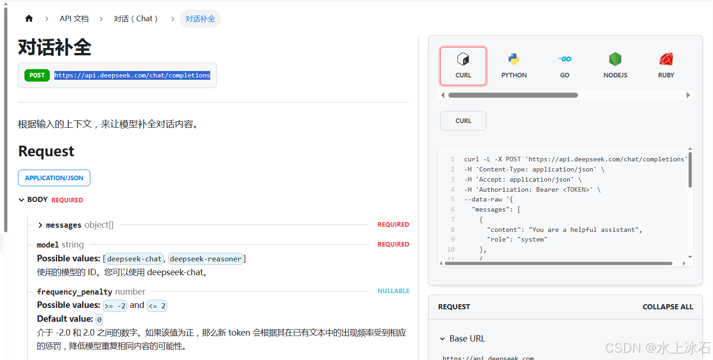Click the deepseek-reasoner possible value
The width and height of the screenshot is (713, 360).
[x=206, y=259]
